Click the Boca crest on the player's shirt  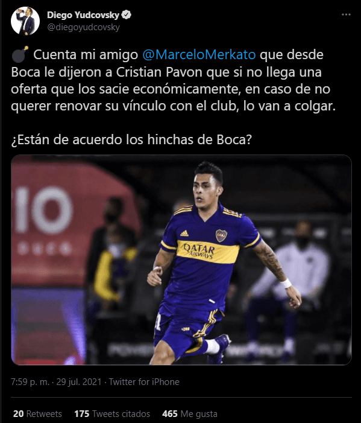[x=221, y=235]
